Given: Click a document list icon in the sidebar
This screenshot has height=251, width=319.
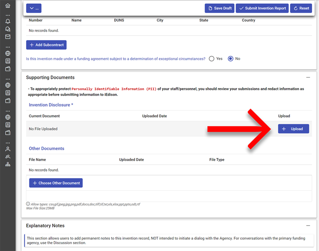Looking at the screenshot, I should (8, 61).
